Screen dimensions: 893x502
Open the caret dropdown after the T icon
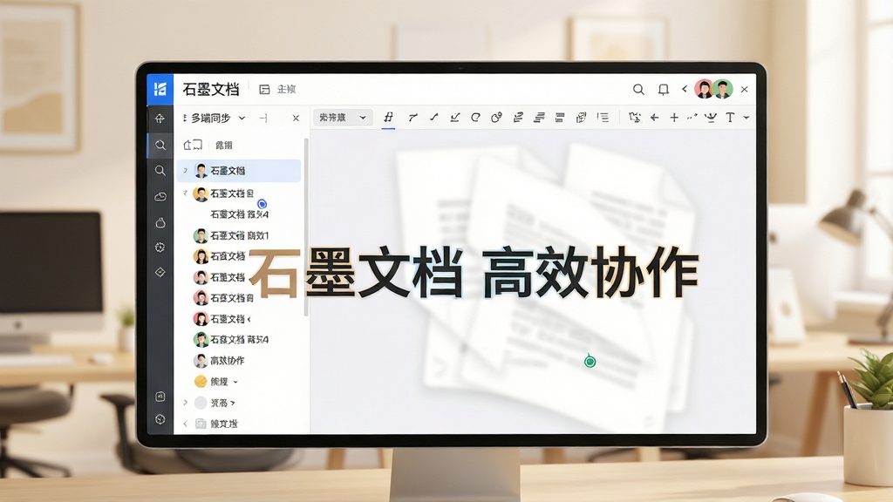[746, 118]
